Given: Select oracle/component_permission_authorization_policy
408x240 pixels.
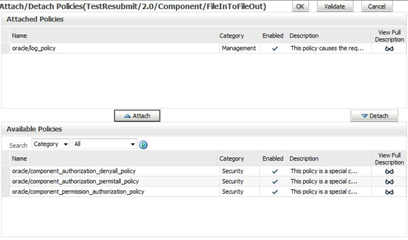Looking at the screenshot, I should click(x=78, y=191).
